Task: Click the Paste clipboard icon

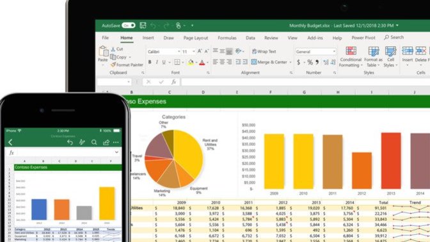Action: pos(103,51)
